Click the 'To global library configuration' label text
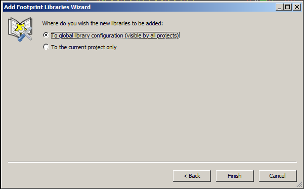Screen dimensions: 304x189 pos(87,35)
